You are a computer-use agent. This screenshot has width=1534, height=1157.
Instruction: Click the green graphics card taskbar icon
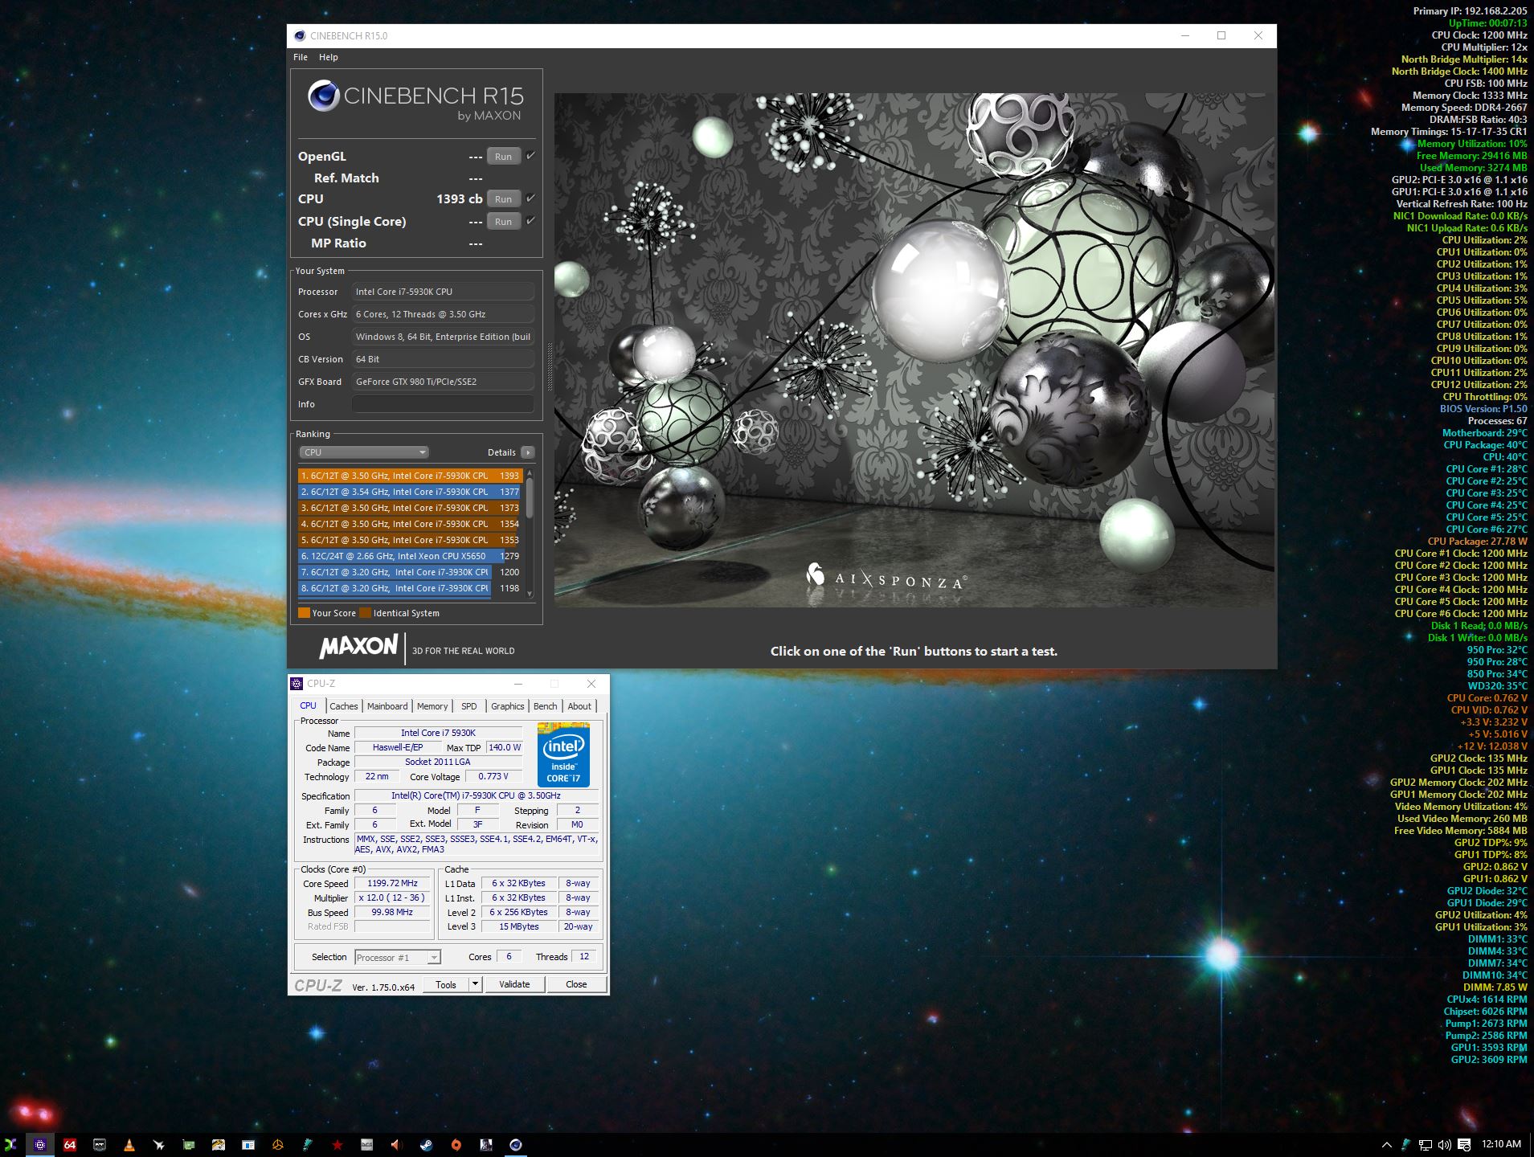[189, 1144]
